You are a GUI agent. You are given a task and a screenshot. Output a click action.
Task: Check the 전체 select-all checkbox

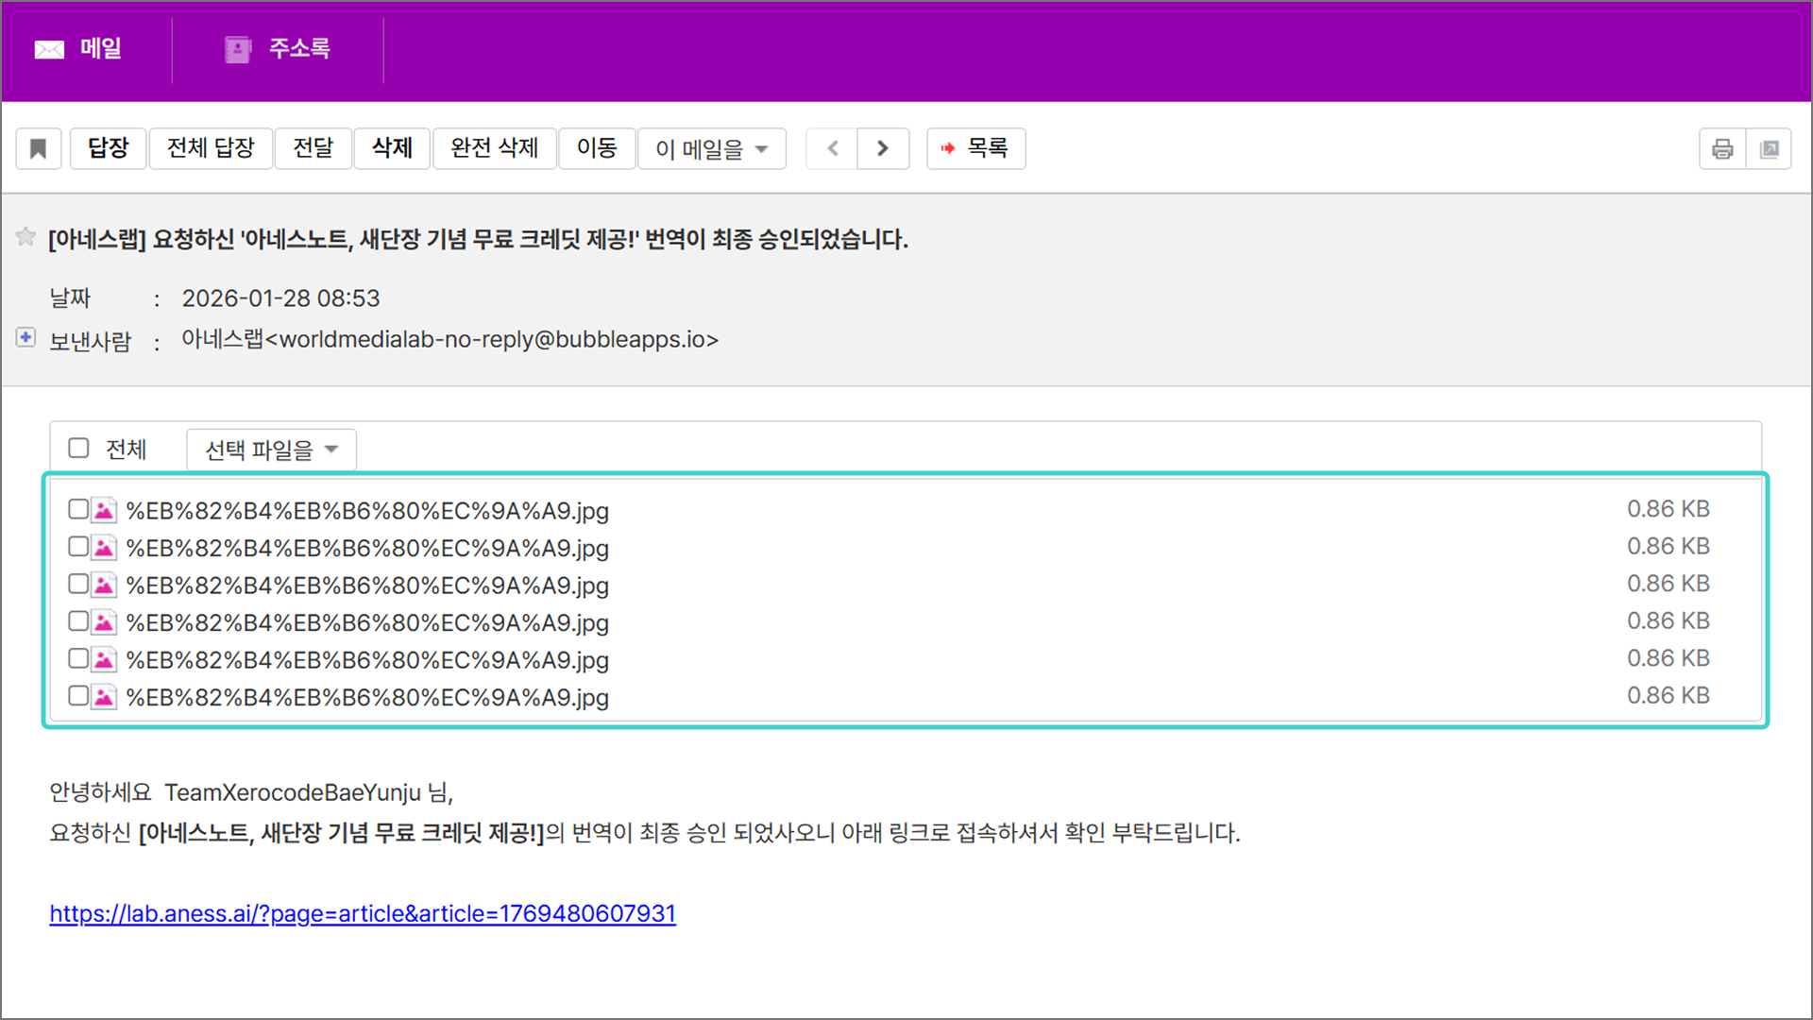79,448
